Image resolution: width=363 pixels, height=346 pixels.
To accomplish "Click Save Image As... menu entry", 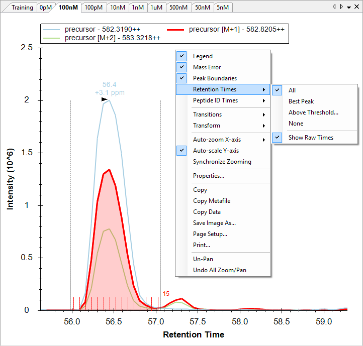I will point(214,223).
